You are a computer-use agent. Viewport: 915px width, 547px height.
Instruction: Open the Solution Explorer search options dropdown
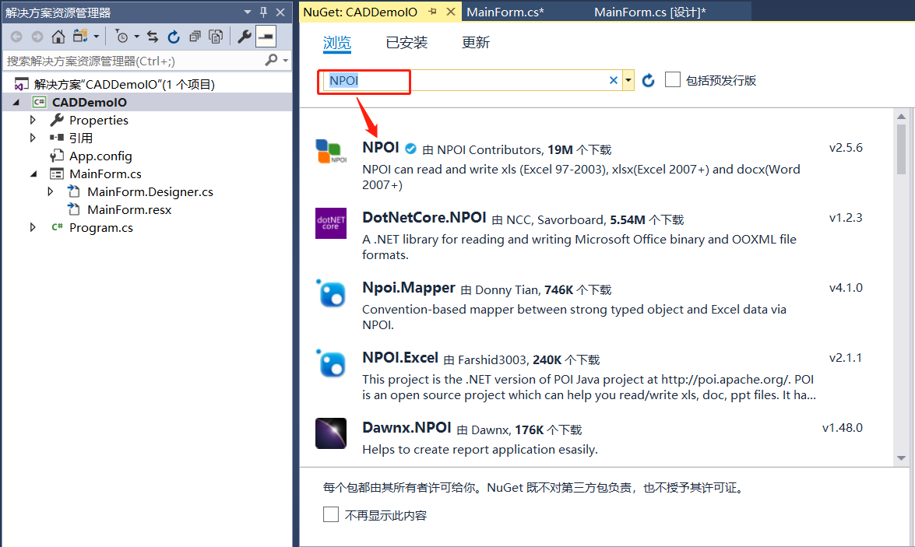[285, 60]
